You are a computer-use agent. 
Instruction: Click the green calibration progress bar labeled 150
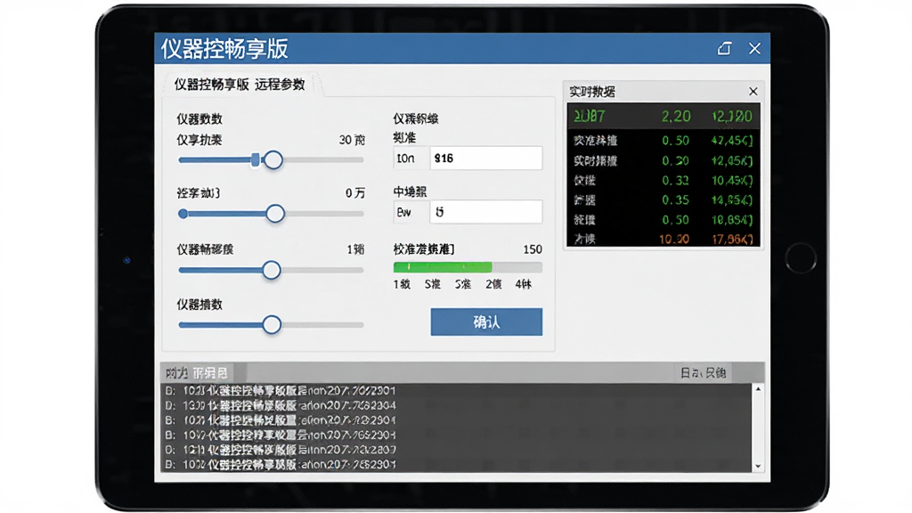pos(468,267)
